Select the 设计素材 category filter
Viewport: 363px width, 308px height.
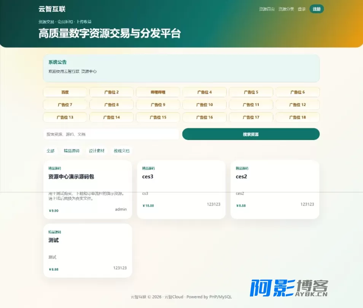tap(97, 151)
